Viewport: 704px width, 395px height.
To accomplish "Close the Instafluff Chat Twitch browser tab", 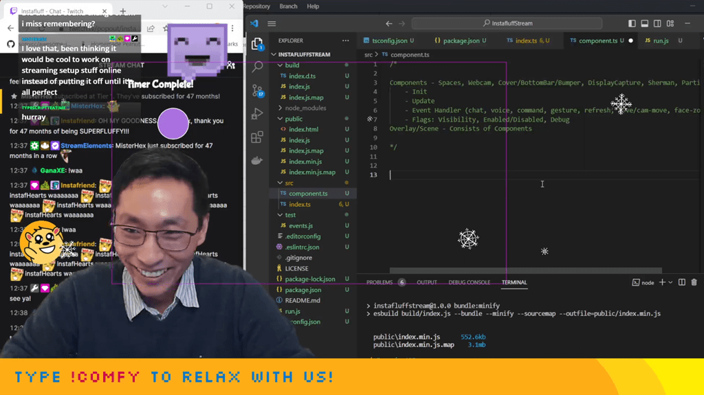I will [x=104, y=11].
